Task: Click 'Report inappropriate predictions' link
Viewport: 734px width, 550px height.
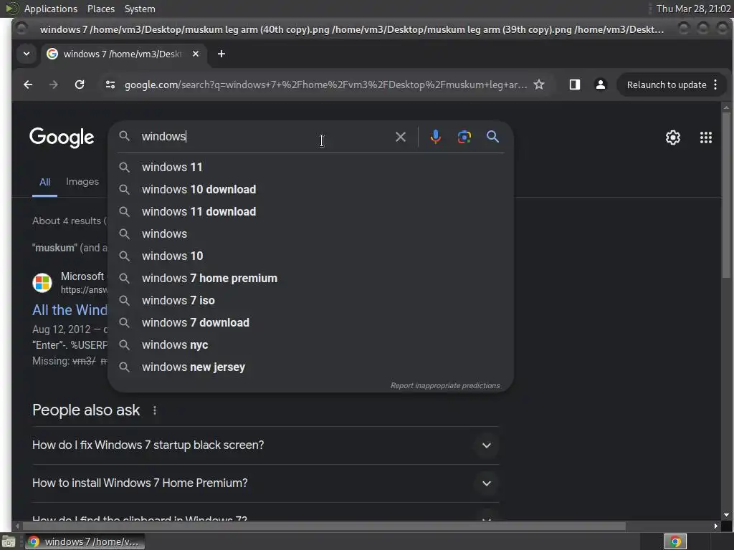Action: point(445,385)
